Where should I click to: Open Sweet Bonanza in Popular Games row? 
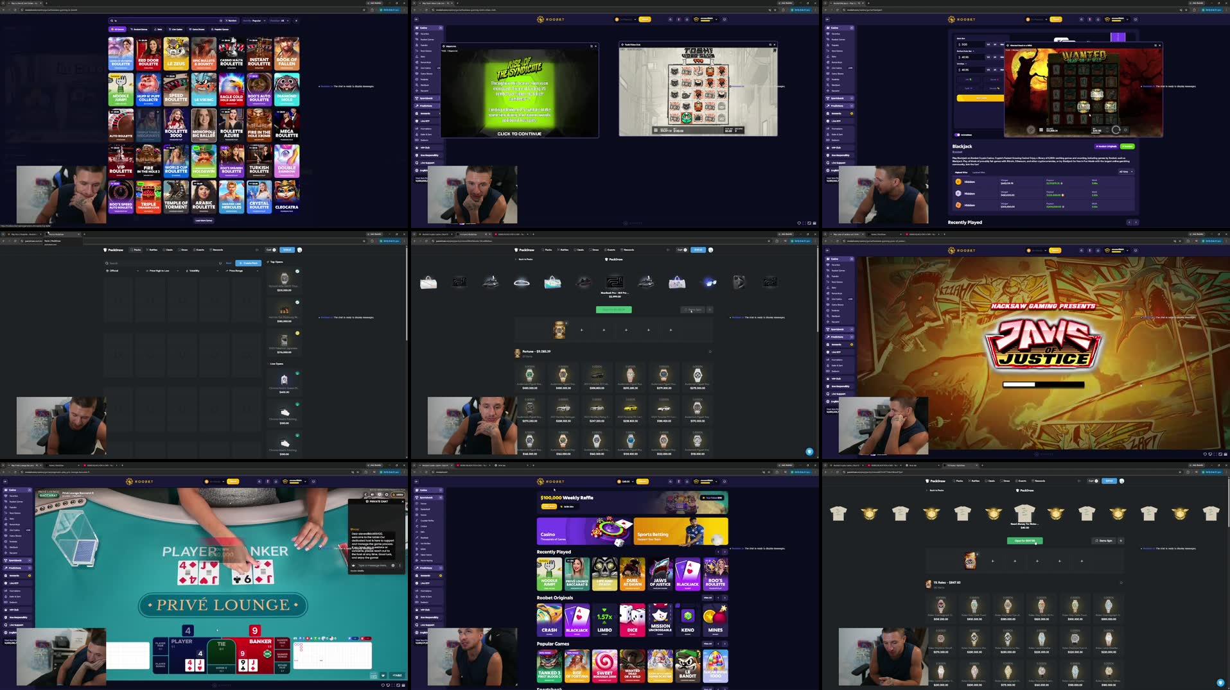(604, 666)
